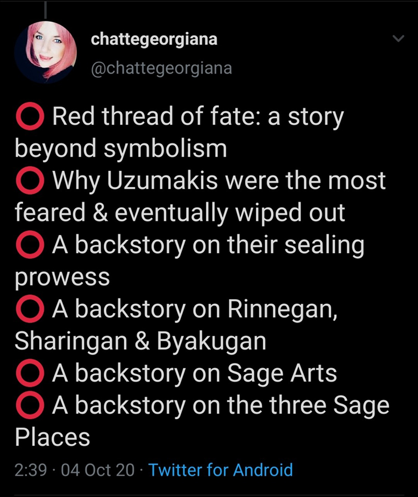
Task: Click the "Twitter for Android" source link
Action: tap(220, 469)
